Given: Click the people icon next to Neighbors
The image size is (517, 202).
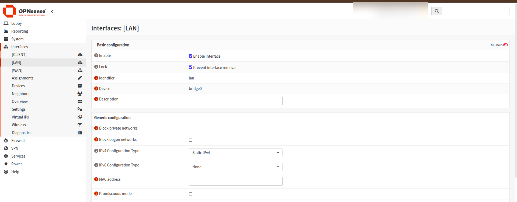Looking at the screenshot, I should 80,94.
